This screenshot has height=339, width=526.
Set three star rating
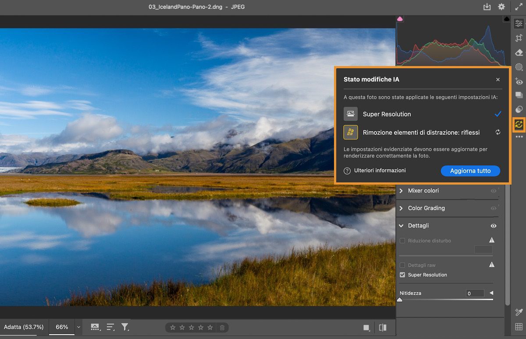(192, 327)
